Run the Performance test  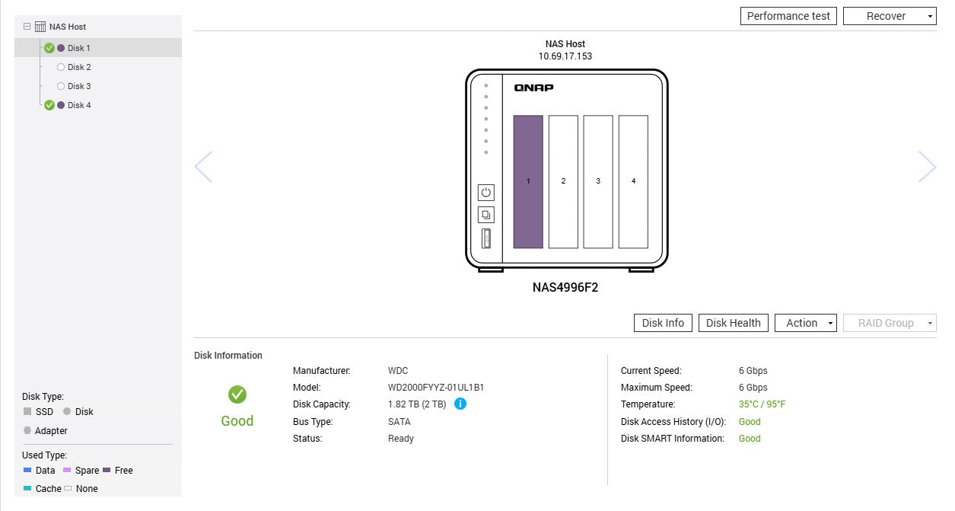click(788, 16)
